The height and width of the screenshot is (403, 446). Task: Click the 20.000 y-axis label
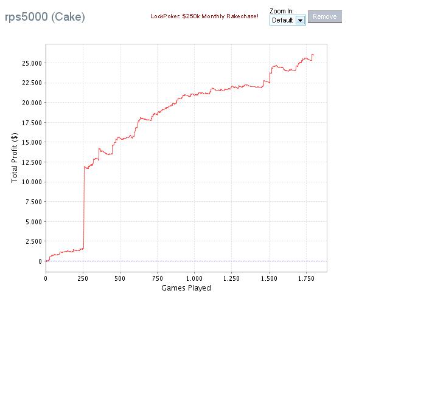coord(32,103)
